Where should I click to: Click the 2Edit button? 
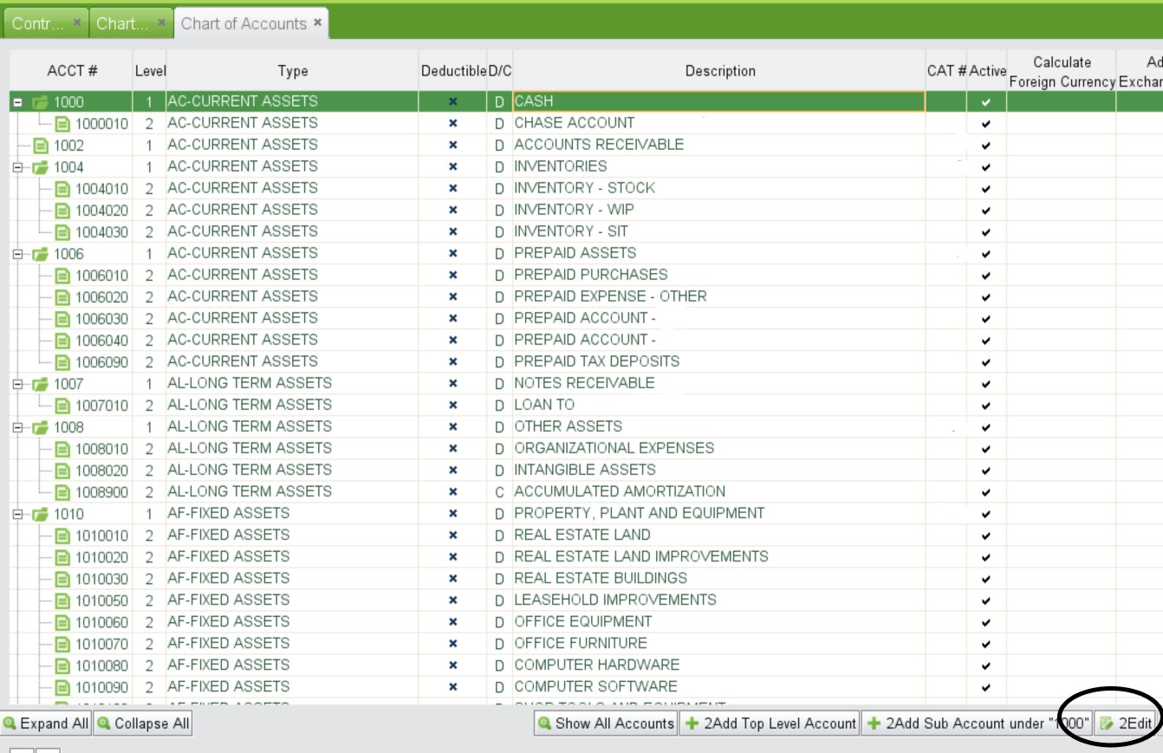1127,724
